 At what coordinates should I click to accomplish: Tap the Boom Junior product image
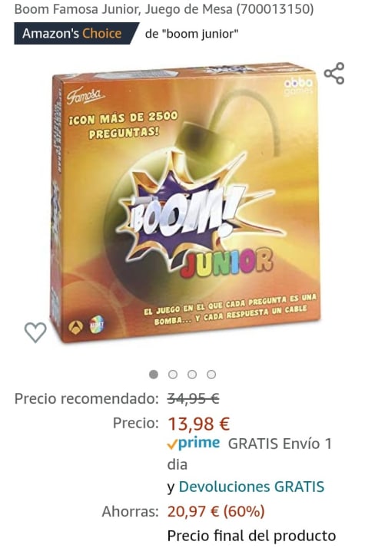pos(185,203)
